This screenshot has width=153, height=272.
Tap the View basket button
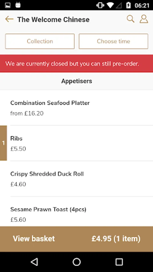click(x=34, y=239)
